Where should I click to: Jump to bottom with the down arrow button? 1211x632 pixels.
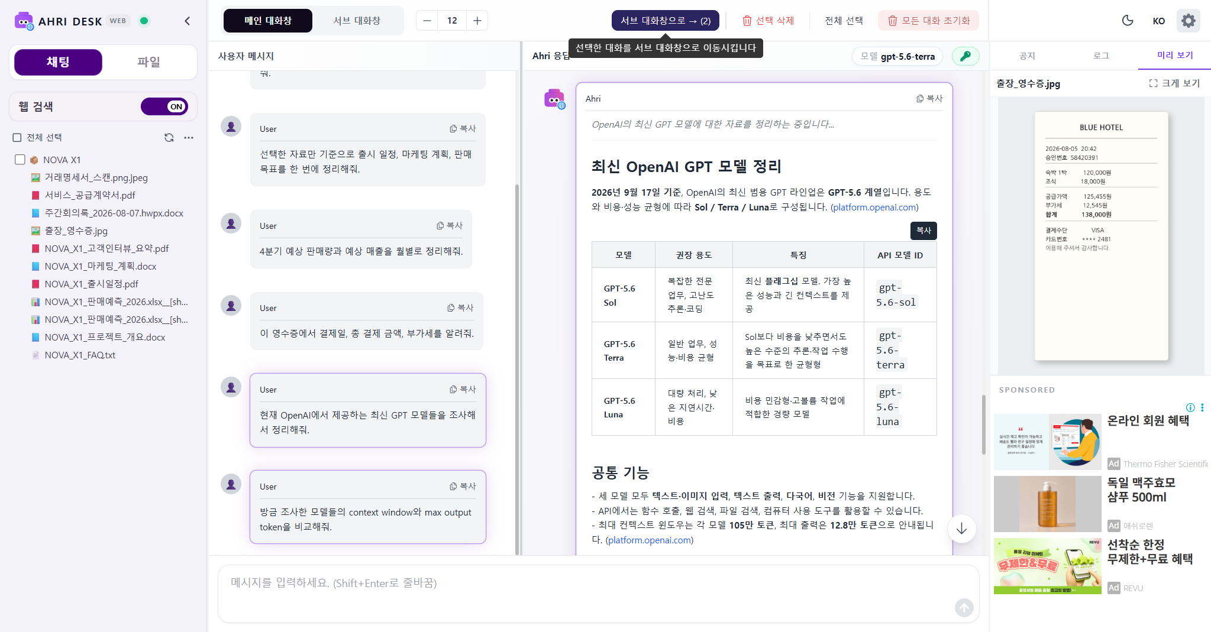[x=961, y=529]
